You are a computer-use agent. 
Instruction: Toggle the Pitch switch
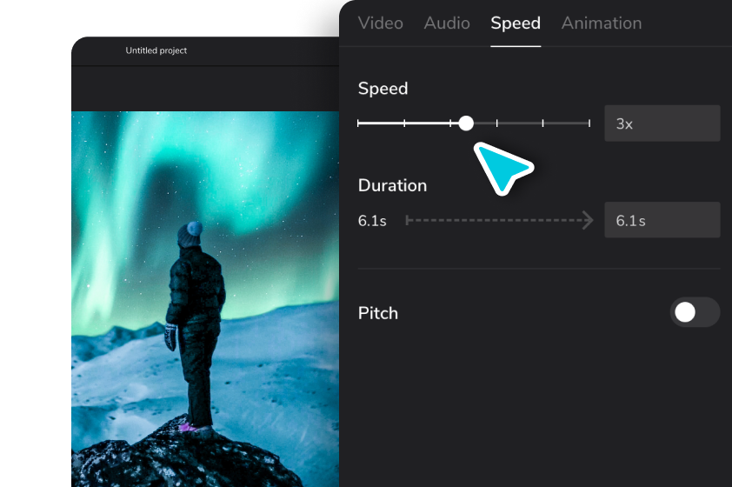tap(695, 312)
